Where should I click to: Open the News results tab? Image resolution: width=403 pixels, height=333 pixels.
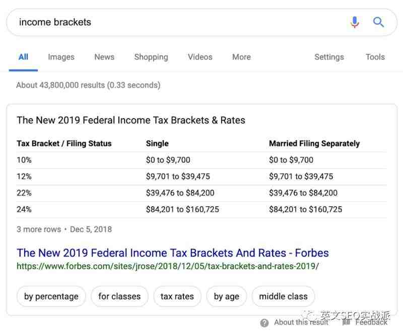pos(104,57)
